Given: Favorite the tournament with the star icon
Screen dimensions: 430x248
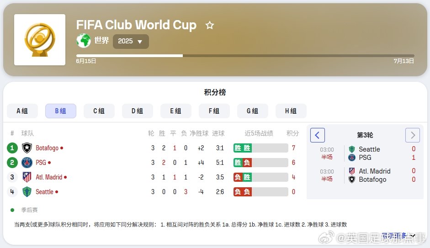Looking at the screenshot, I should click(210, 25).
